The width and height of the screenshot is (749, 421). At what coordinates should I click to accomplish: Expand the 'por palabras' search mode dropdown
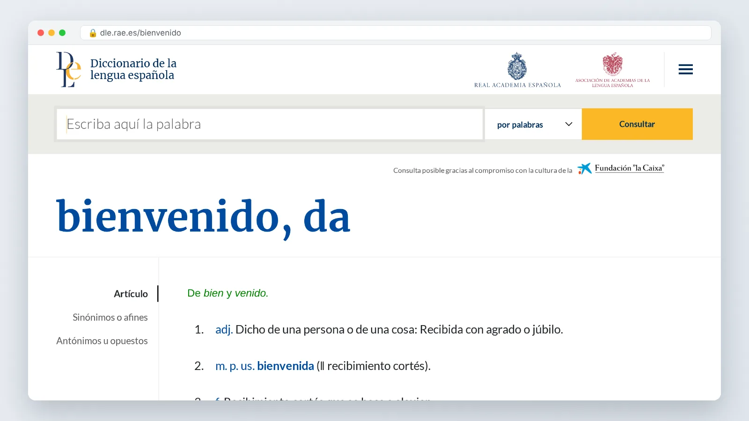533,124
